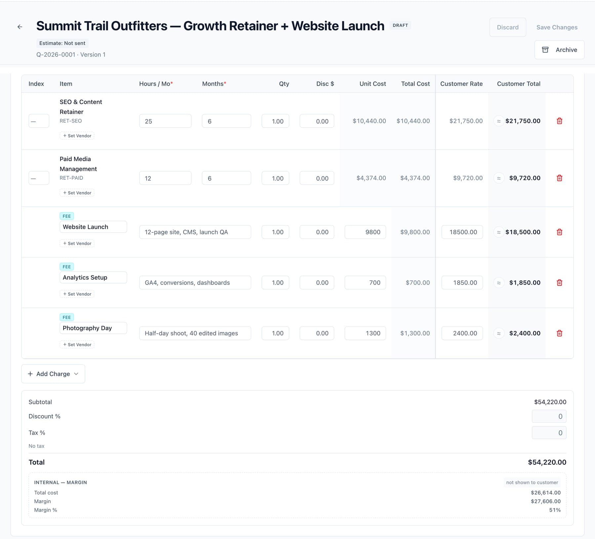The height and width of the screenshot is (539, 595).
Task: Go back using the left arrow icon
Action: (20, 27)
